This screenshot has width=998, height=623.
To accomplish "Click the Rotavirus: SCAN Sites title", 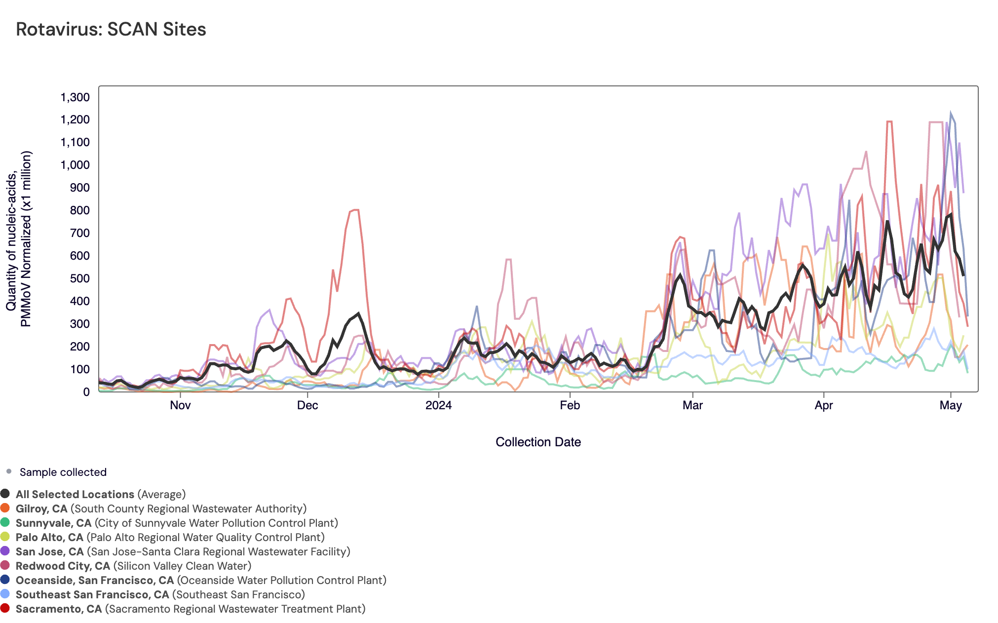I will (111, 29).
